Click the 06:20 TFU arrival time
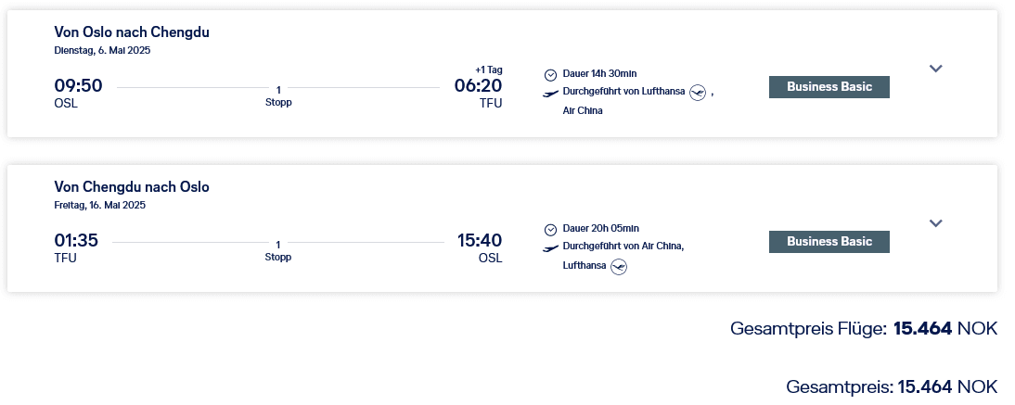Image resolution: width=1015 pixels, height=405 pixels. (478, 86)
